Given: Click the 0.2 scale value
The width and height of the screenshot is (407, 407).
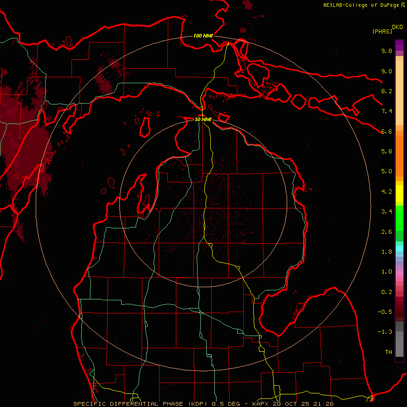Looking at the screenshot, I should point(387,292).
